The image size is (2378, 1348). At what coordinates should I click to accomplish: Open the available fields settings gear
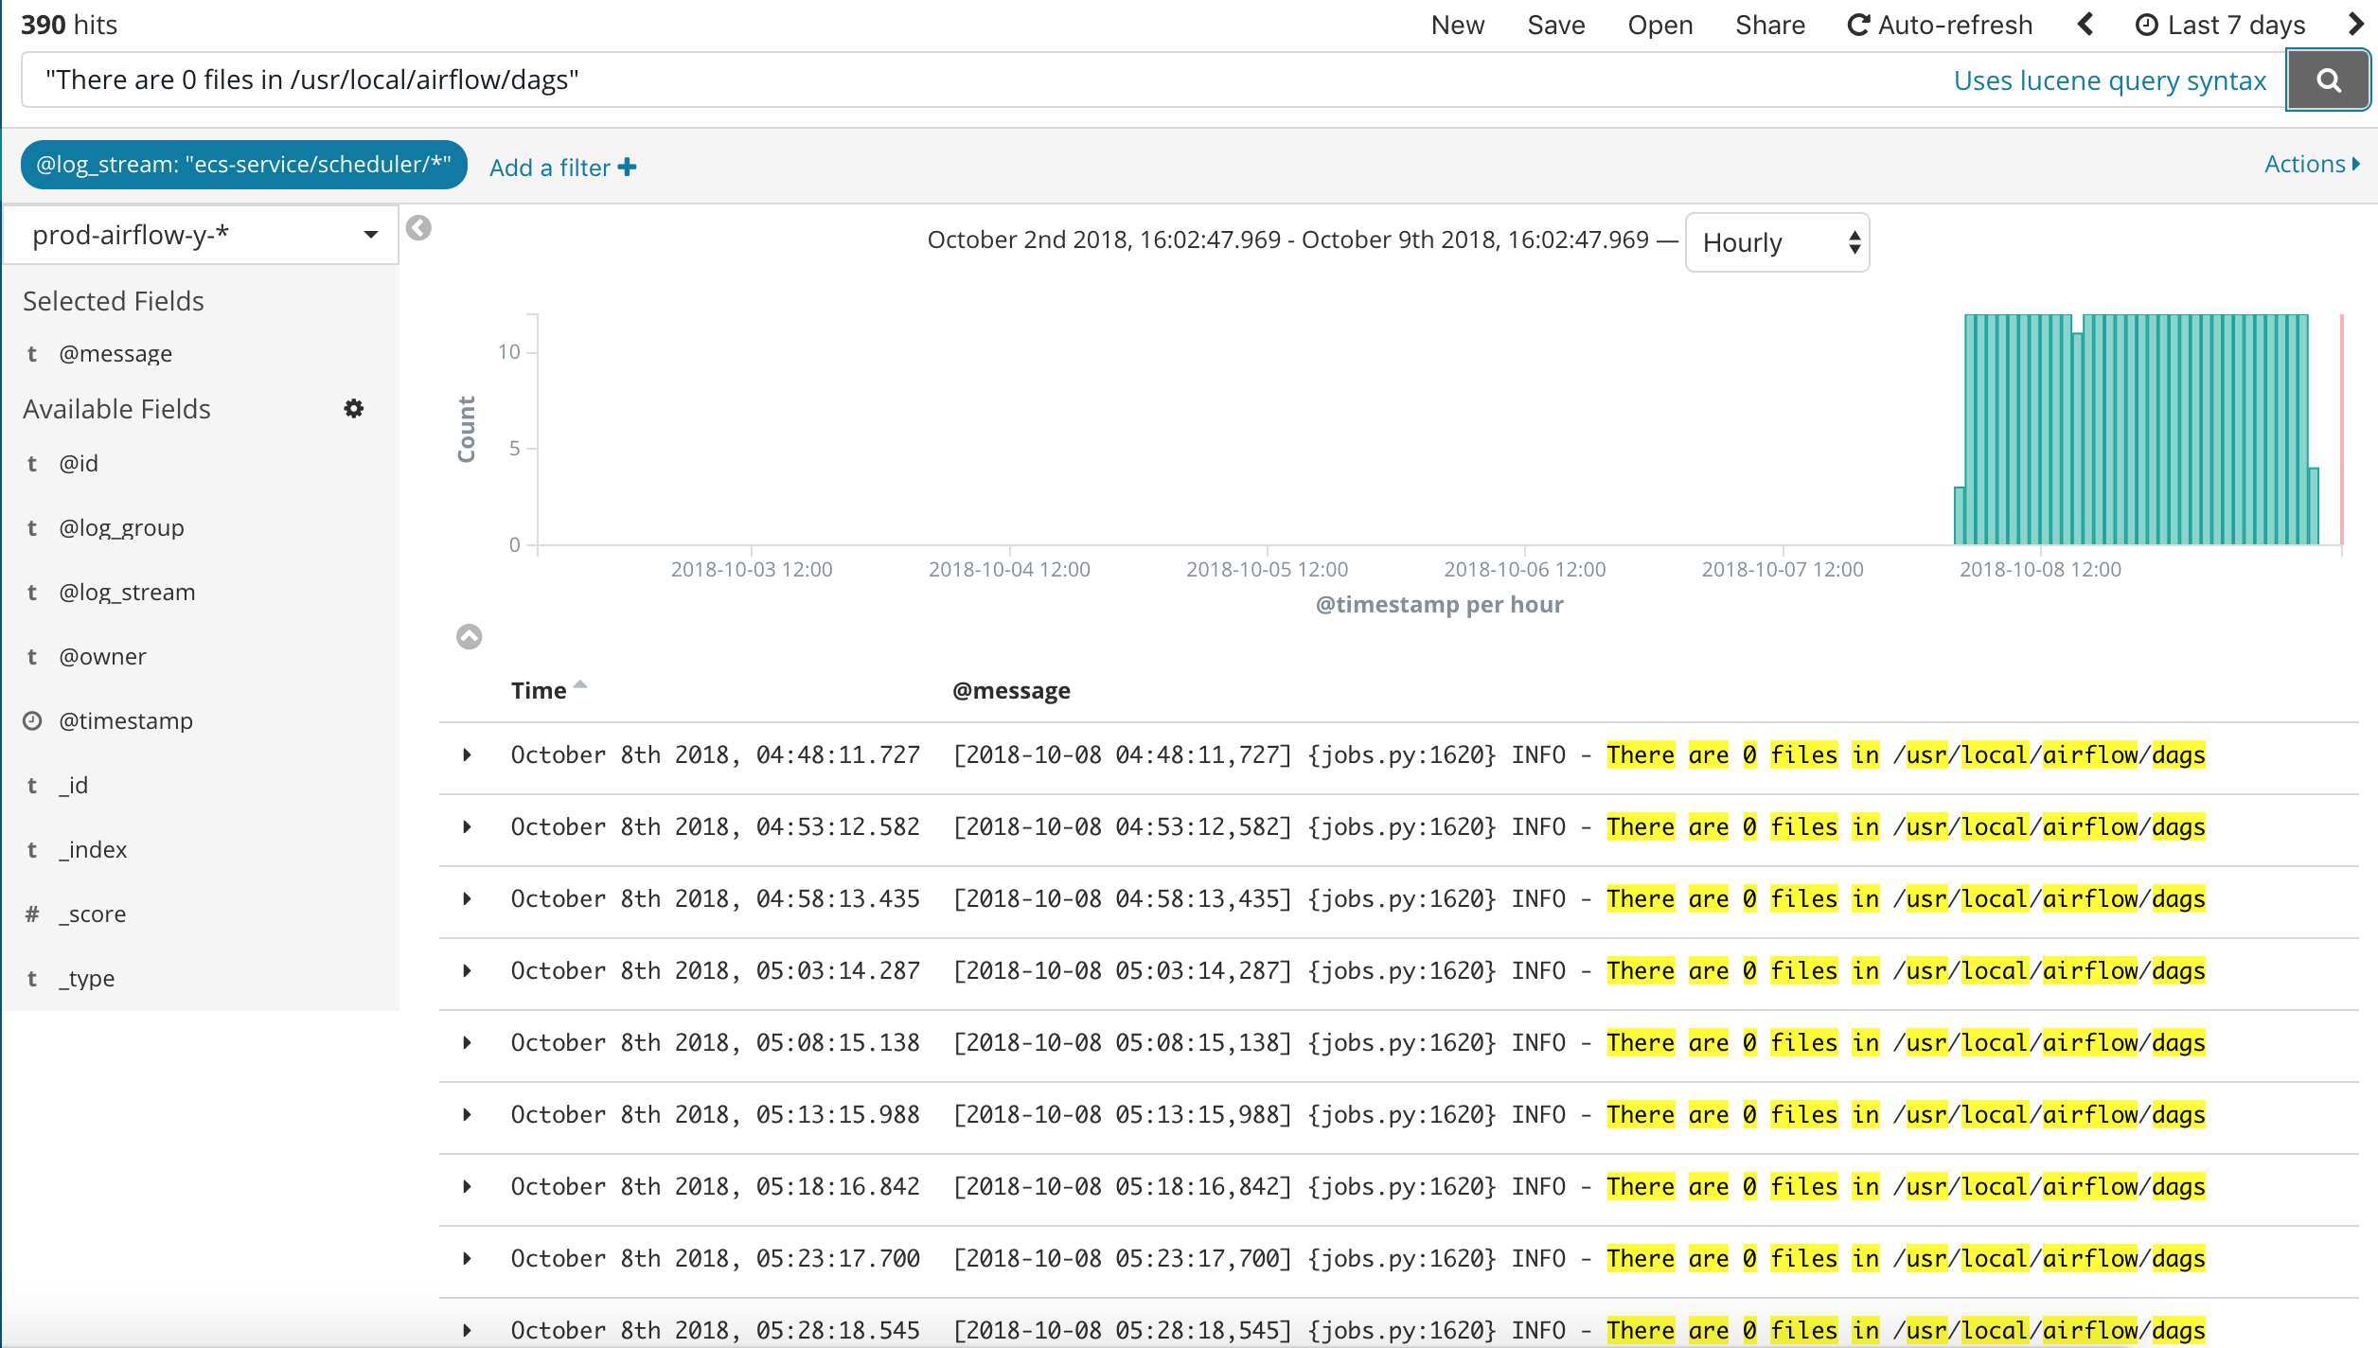353,409
